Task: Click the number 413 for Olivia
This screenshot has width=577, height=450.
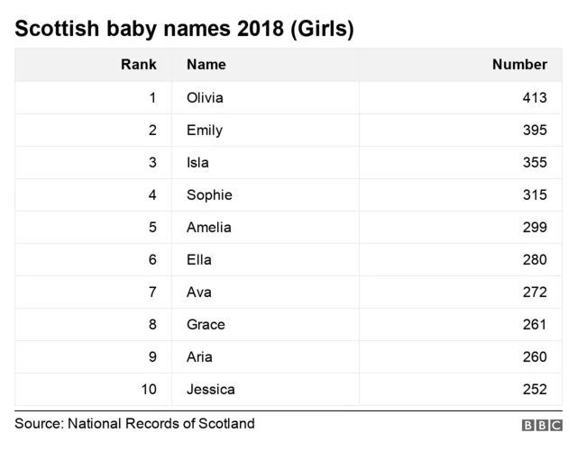Action: point(535,97)
